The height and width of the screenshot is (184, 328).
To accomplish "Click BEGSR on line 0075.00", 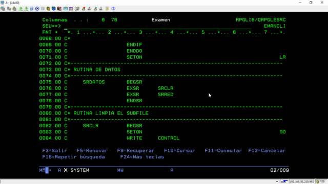I will click(134, 82).
